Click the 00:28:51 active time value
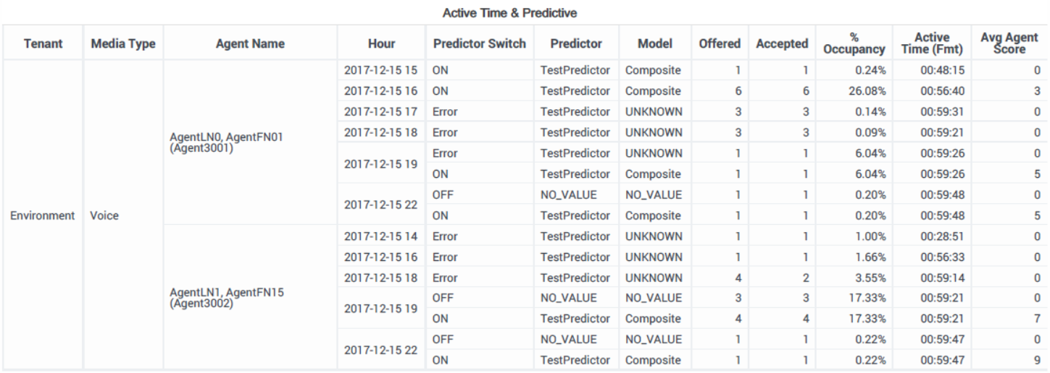 [938, 236]
